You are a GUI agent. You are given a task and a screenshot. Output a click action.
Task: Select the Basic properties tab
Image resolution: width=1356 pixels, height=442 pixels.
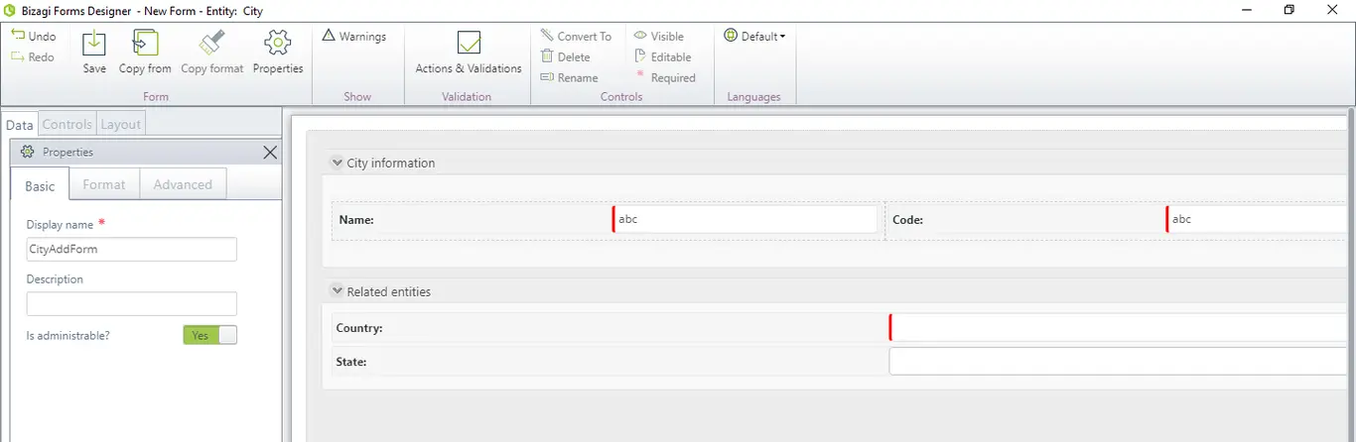41,185
